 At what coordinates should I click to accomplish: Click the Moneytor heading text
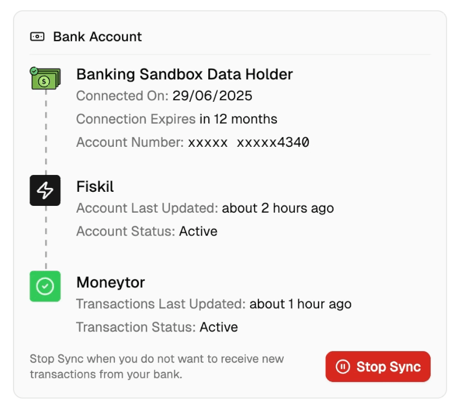[x=111, y=282]
